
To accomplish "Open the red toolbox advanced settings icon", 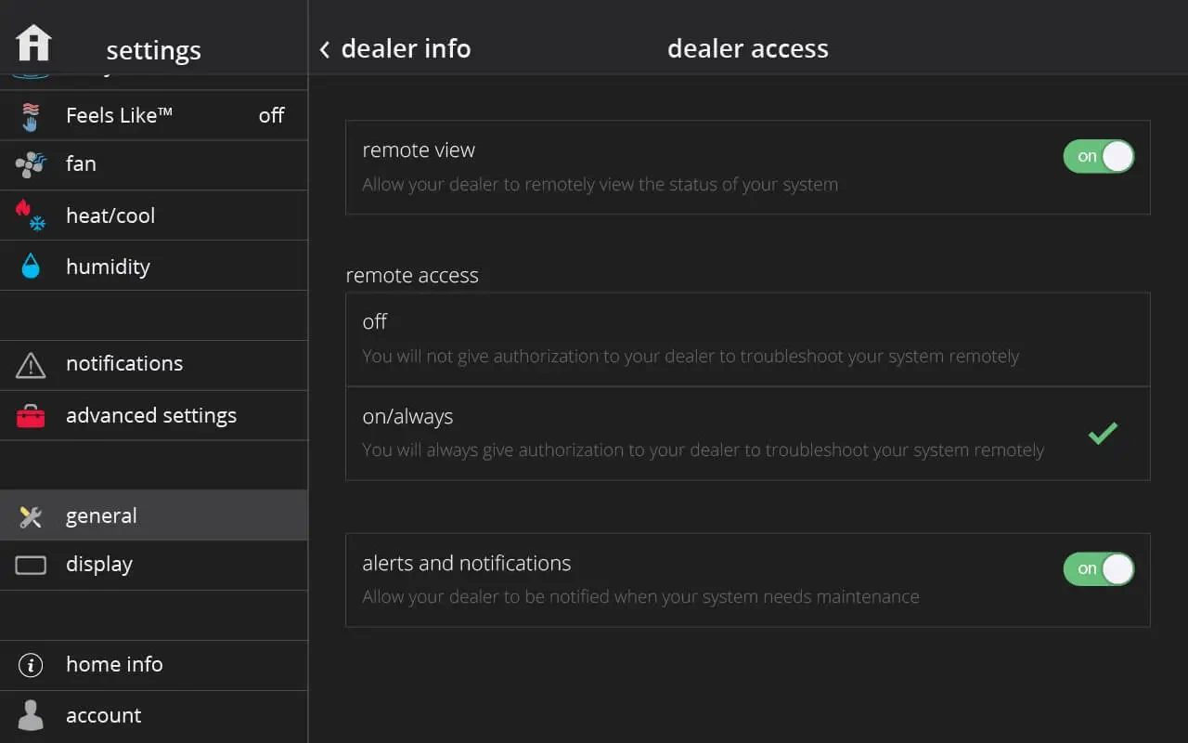I will (x=31, y=416).
